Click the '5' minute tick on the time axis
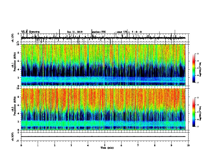Viewport: 212px width, 163px height. tap(105, 145)
